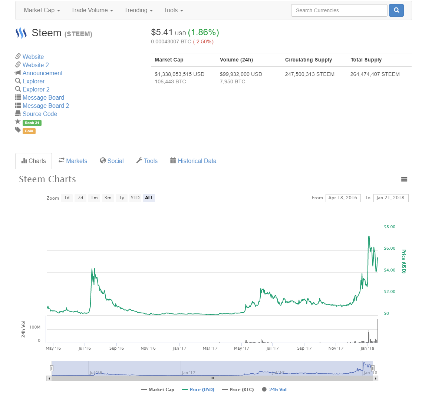Click the blue search magnifier button
The height and width of the screenshot is (393, 422).
[x=396, y=10]
